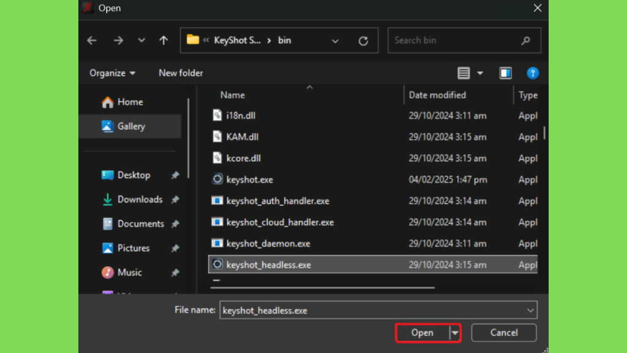Click the 04/02/2025 1:47 pm date cell

point(448,180)
